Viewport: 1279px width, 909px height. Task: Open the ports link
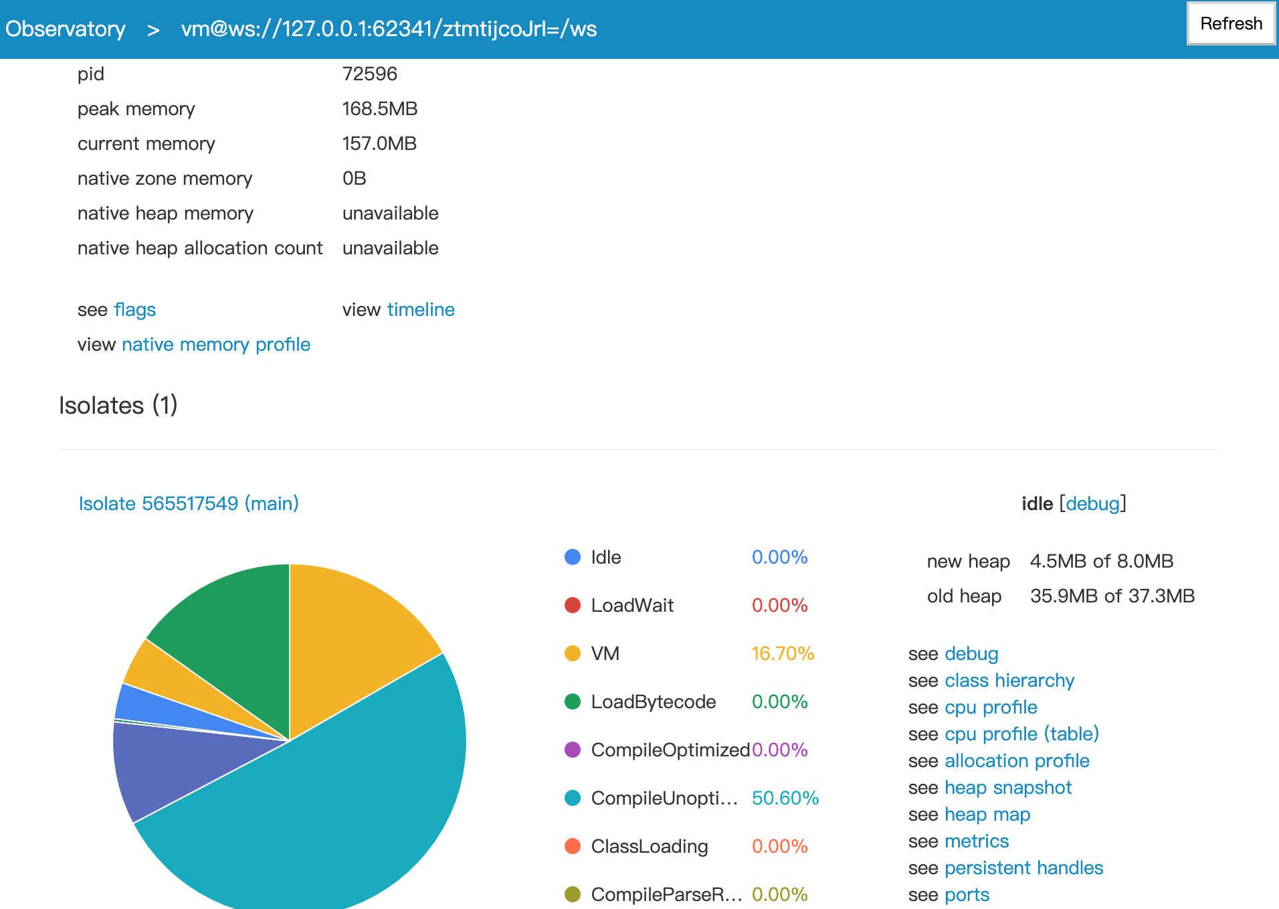(967, 894)
